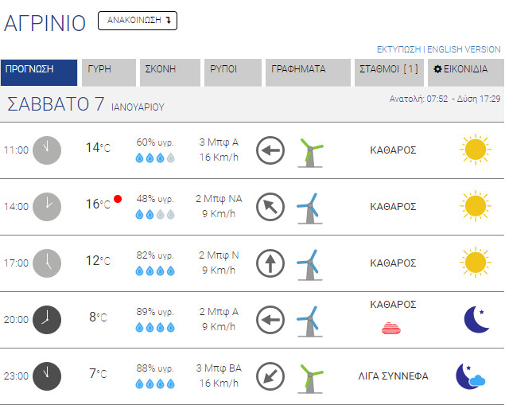Open the ΕΙΚΟΝΙΔΙΑ settings tab

click(x=464, y=70)
